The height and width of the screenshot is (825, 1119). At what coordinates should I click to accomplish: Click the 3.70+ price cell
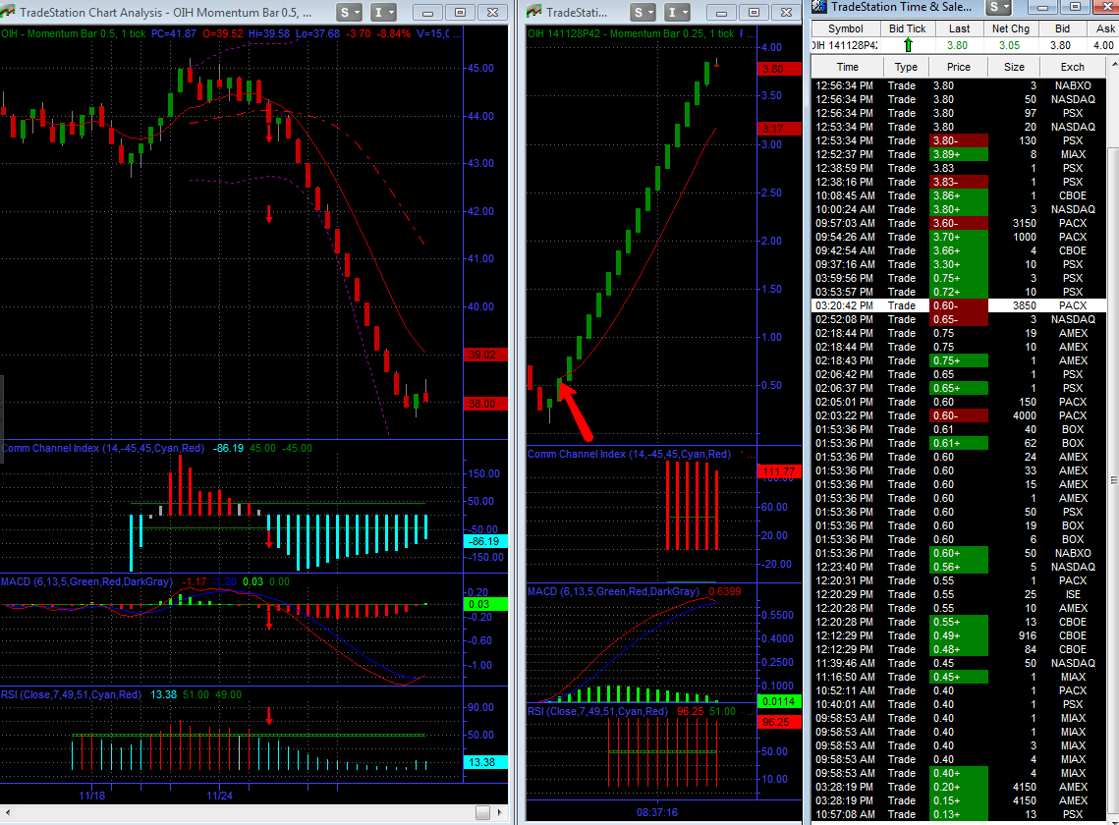pos(959,237)
